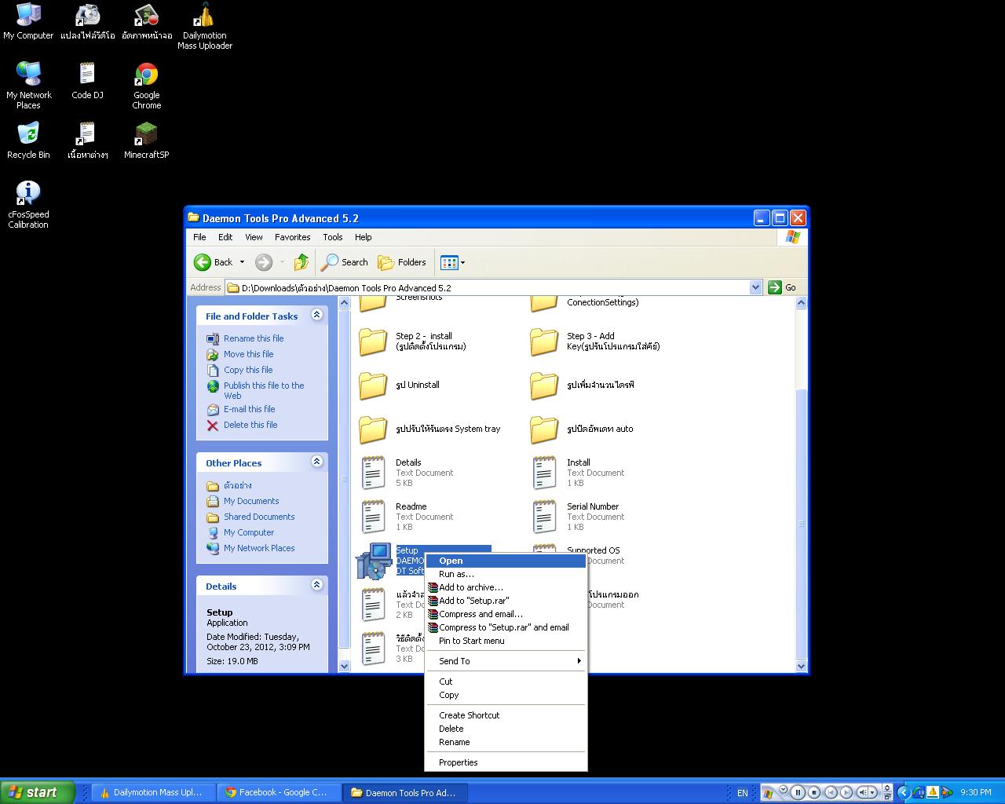The height and width of the screenshot is (804, 1005).
Task: Select the Readme text document icon
Action: 373,517
